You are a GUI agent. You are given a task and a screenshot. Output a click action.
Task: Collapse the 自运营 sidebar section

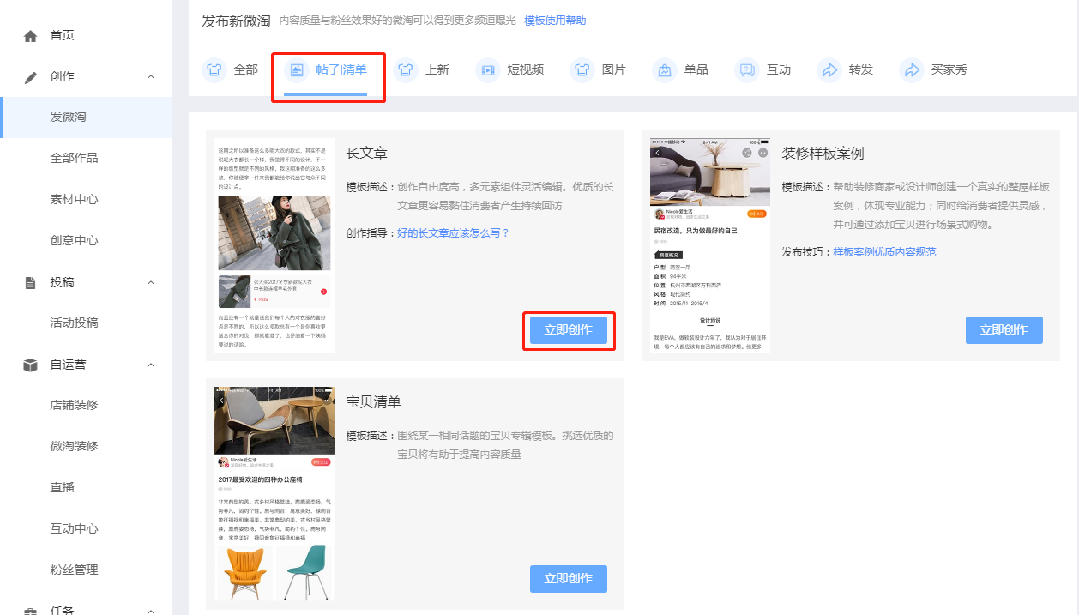(151, 365)
